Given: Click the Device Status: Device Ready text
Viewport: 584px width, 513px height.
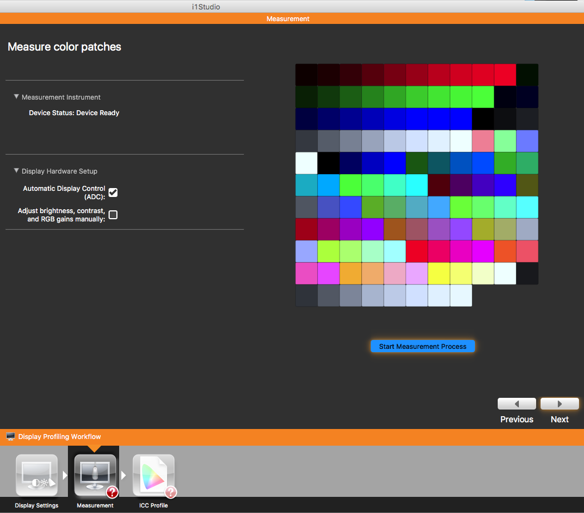Looking at the screenshot, I should click(74, 113).
